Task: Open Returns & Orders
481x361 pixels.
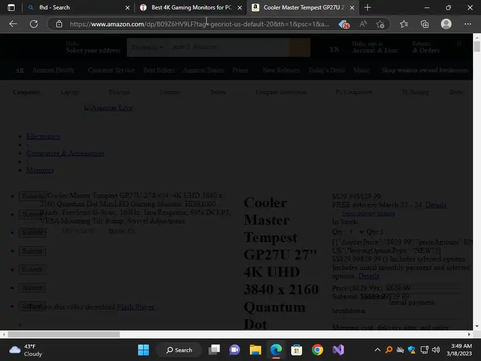Action: (x=426, y=47)
